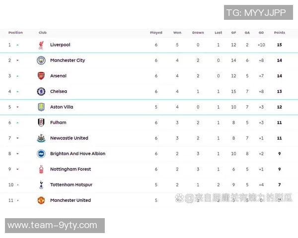298x238 pixels.
Task: Click the Tottenham Hotspur club crest
Action: point(41,185)
